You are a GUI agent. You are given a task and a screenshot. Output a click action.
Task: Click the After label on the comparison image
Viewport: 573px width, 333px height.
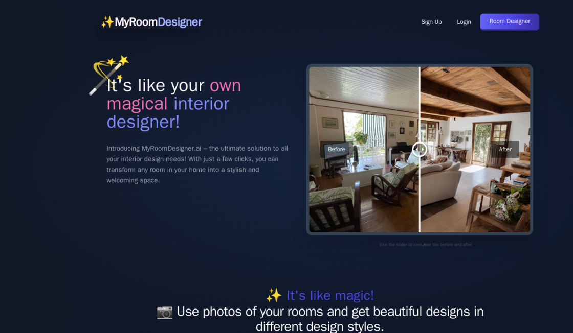pyautogui.click(x=504, y=149)
